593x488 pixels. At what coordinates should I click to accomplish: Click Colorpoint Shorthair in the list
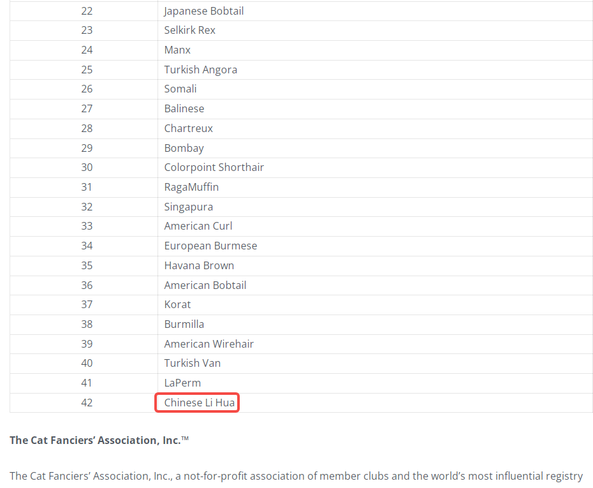(x=214, y=167)
